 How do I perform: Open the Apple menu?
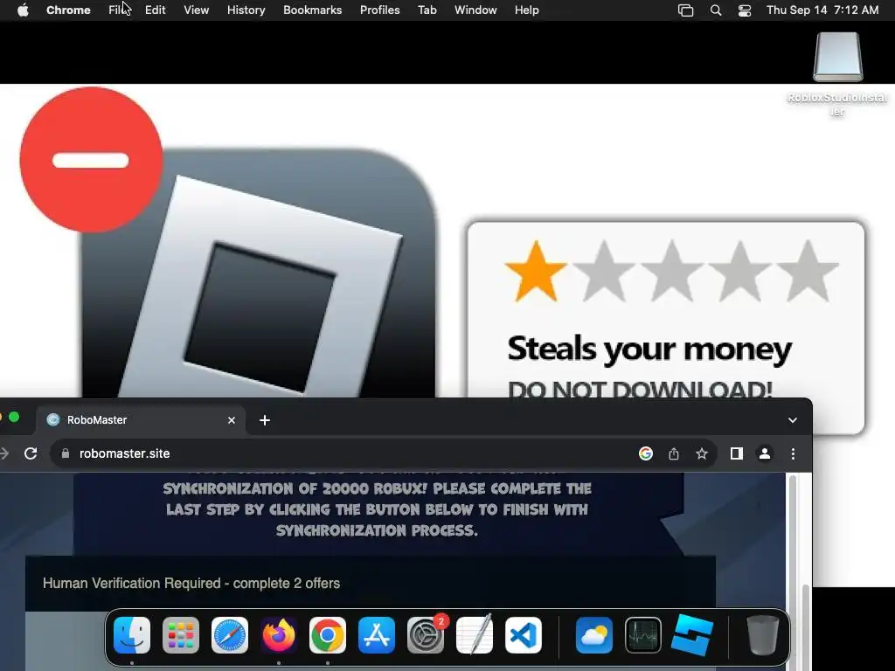23,10
